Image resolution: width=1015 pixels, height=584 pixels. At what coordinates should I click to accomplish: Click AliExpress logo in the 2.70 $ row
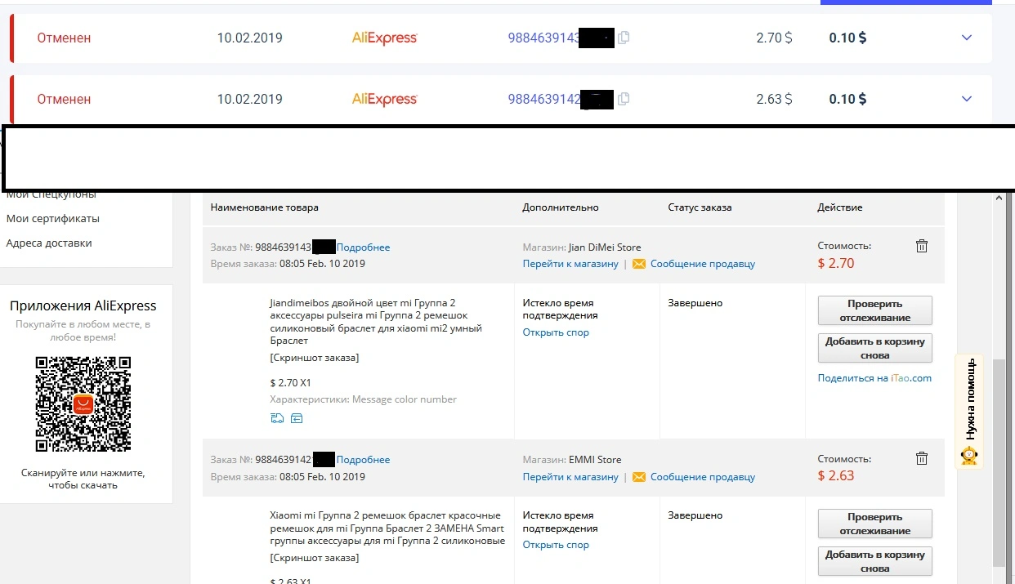tap(384, 38)
